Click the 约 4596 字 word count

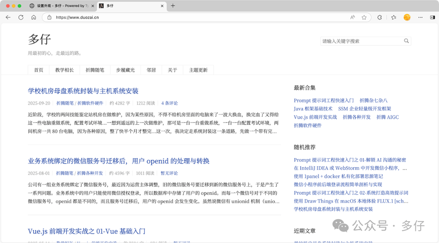coord(120,173)
